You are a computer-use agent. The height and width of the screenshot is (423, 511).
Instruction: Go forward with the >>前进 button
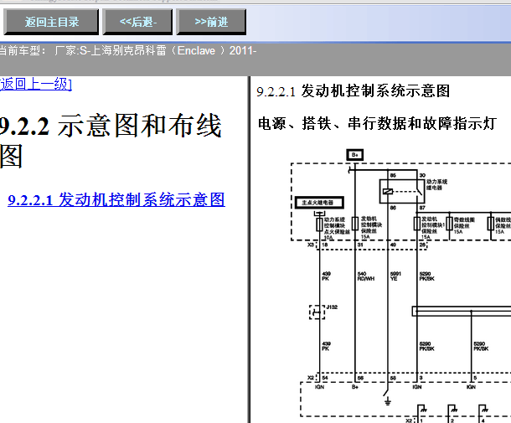211,22
